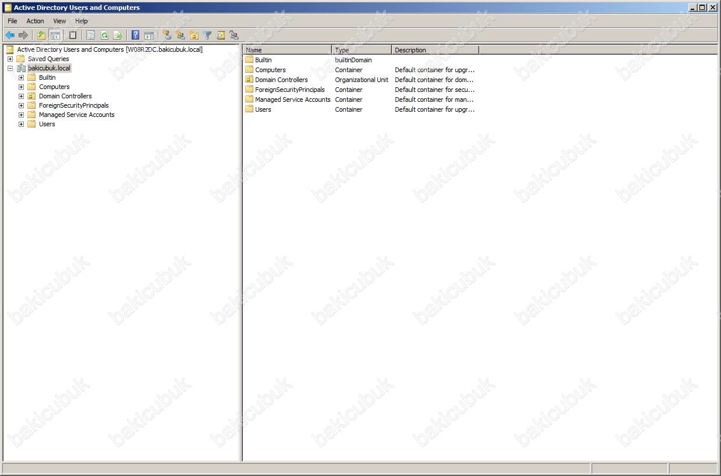Click the Export List toolbar icon
721x476 pixels.
coord(118,35)
